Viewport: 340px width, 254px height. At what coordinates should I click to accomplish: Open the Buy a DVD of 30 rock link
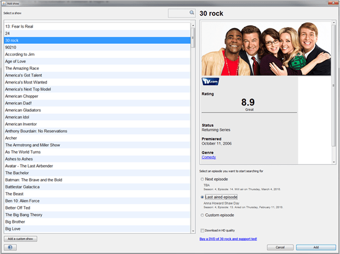click(228, 239)
